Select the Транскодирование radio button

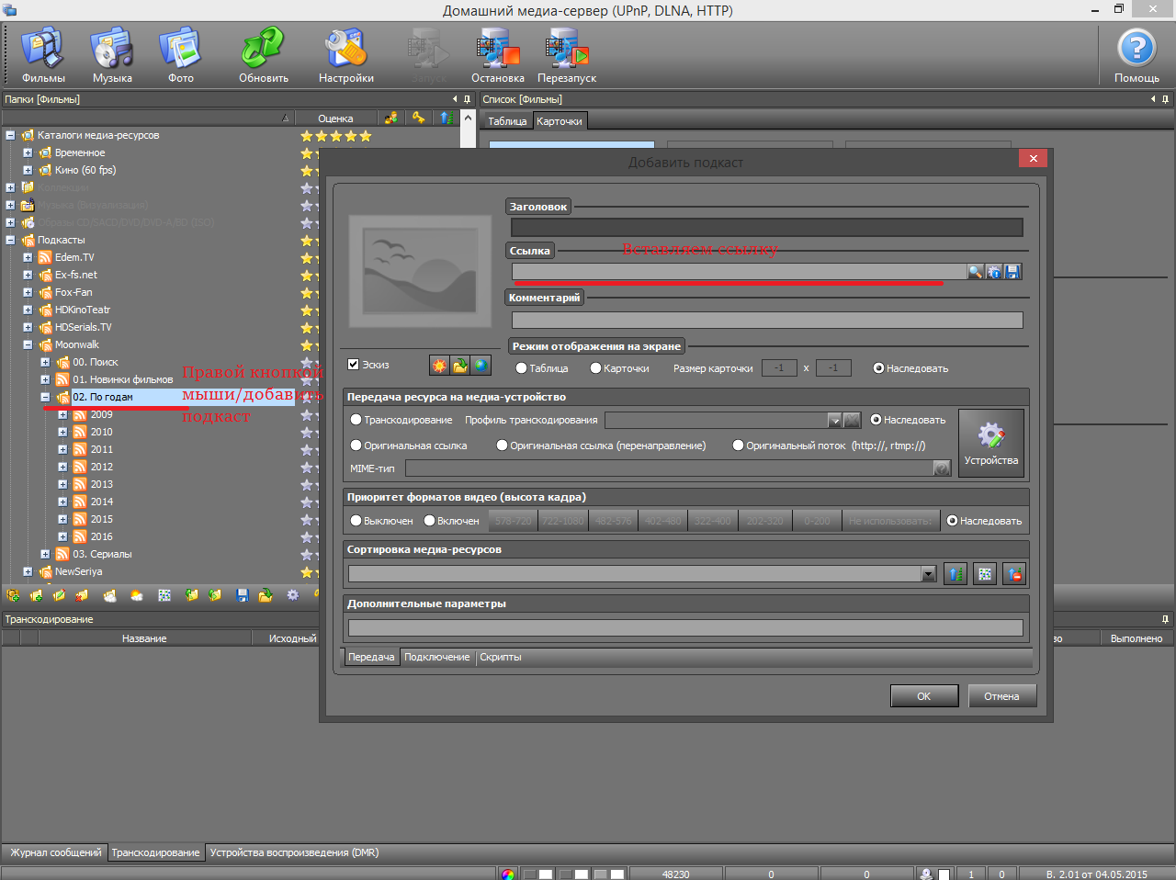356,420
